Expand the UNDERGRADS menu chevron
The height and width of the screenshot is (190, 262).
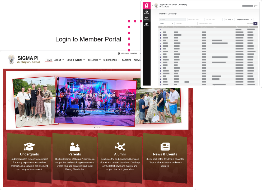tap(119, 60)
